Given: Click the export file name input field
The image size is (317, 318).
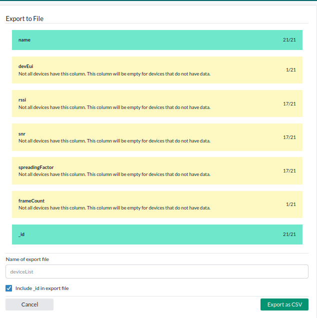Looking at the screenshot, I should tap(157, 271).
